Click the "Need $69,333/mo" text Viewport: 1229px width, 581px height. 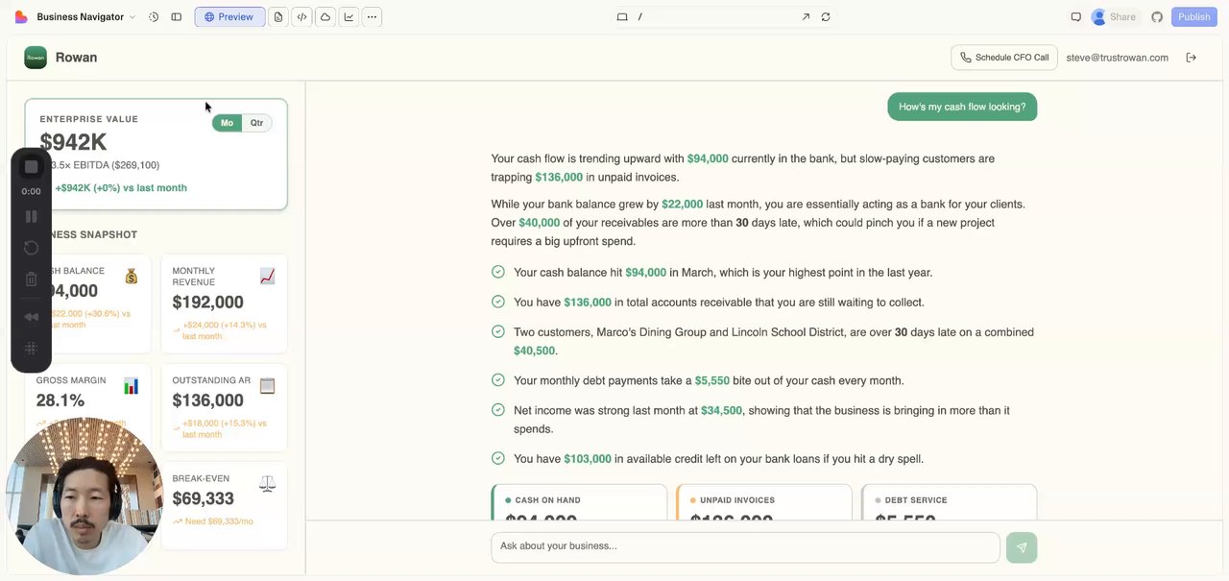click(x=219, y=521)
